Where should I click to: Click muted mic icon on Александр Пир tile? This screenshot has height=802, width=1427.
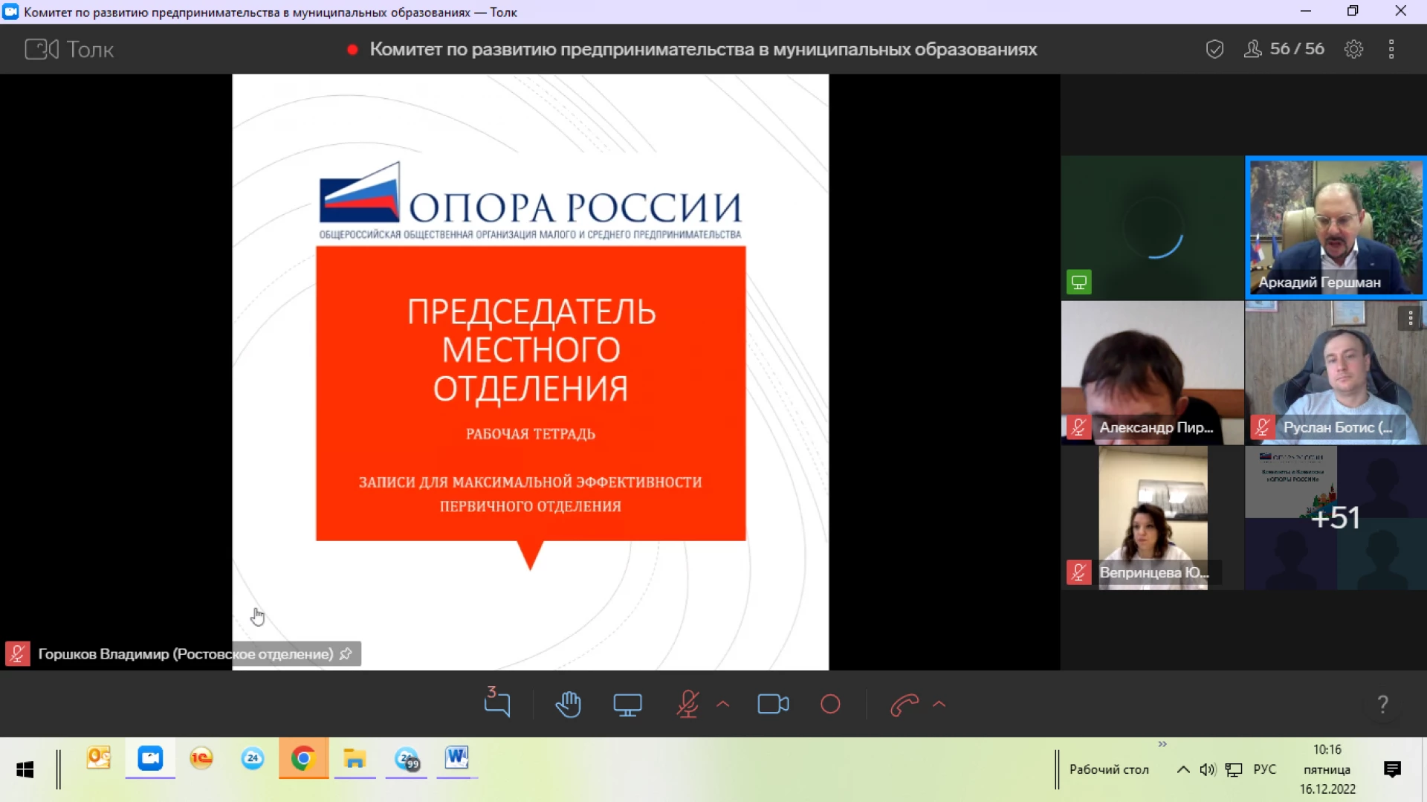(x=1078, y=427)
